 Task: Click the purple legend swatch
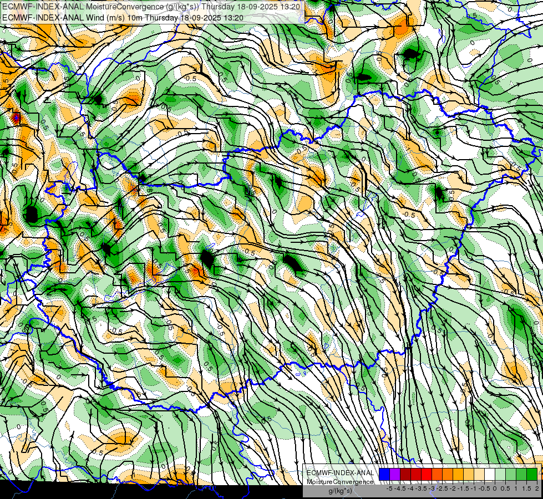point(395,475)
